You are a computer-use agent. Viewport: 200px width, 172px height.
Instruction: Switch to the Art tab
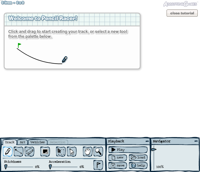pyautogui.click(x=23, y=142)
